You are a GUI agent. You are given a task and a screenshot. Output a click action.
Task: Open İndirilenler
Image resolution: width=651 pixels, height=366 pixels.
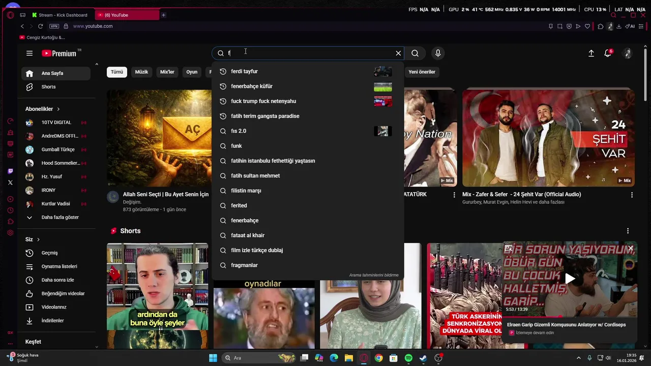pos(56,321)
